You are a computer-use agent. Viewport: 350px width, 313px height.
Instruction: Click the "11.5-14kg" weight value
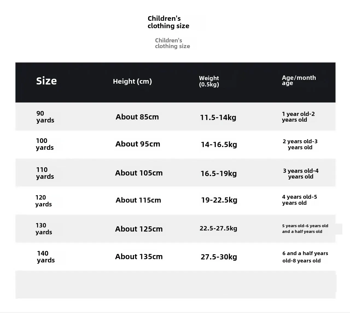click(x=218, y=118)
